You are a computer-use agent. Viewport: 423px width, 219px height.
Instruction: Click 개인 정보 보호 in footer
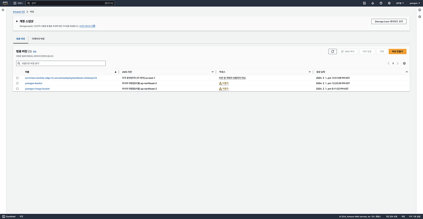pyautogui.click(x=392, y=216)
